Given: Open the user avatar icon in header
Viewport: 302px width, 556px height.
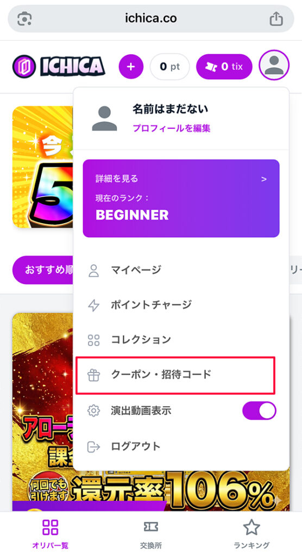Looking at the screenshot, I should coord(274,65).
